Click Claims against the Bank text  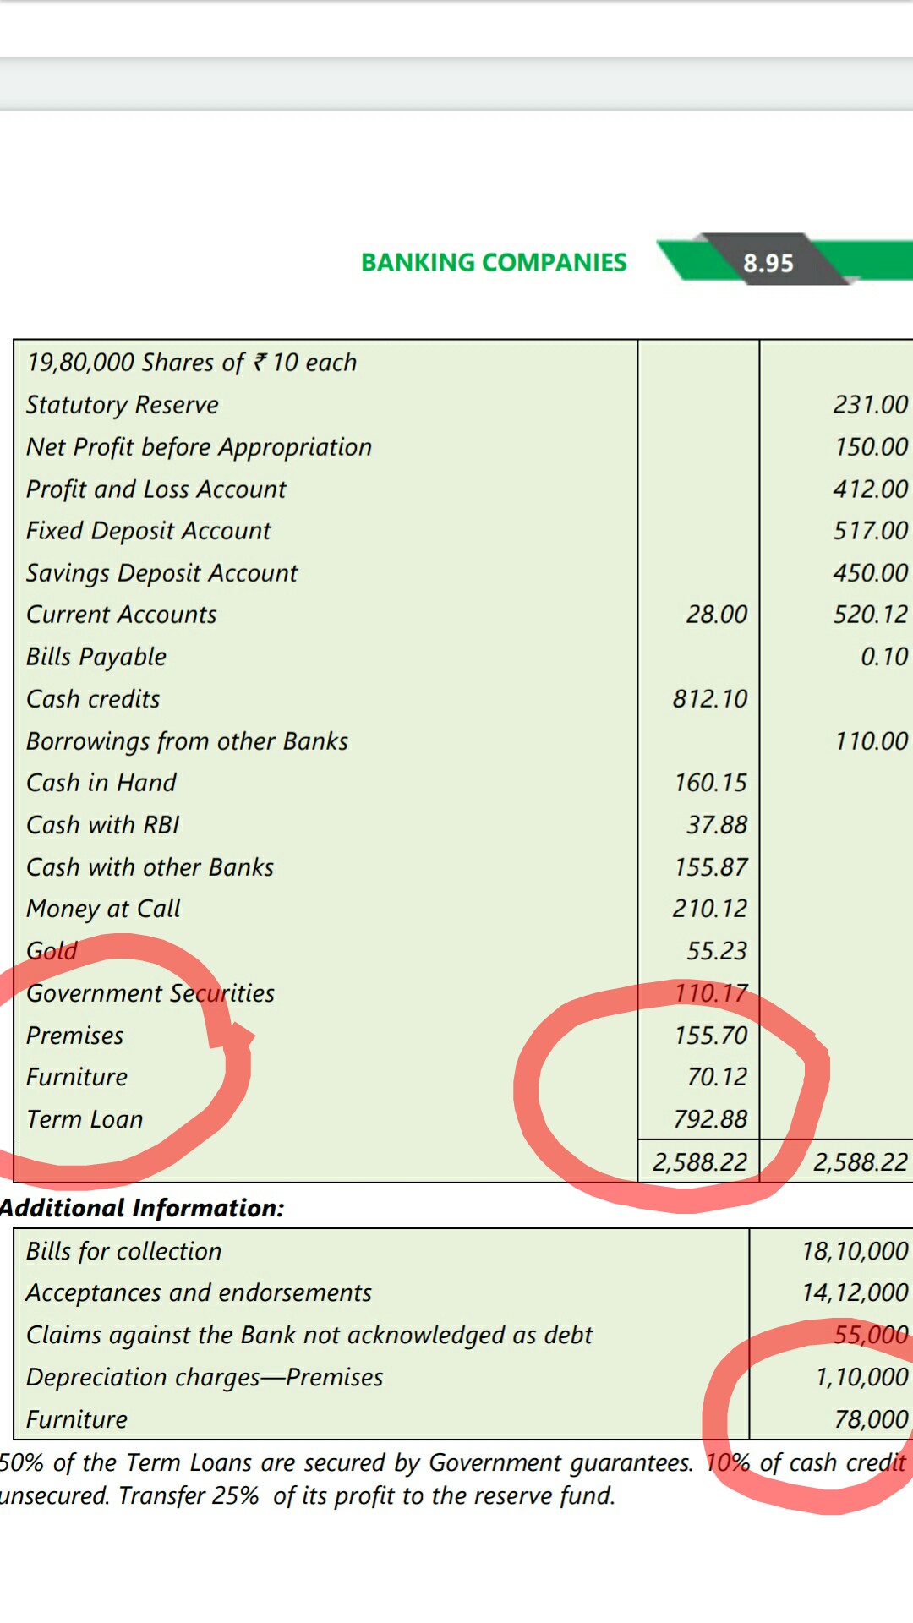pyautogui.click(x=309, y=1335)
